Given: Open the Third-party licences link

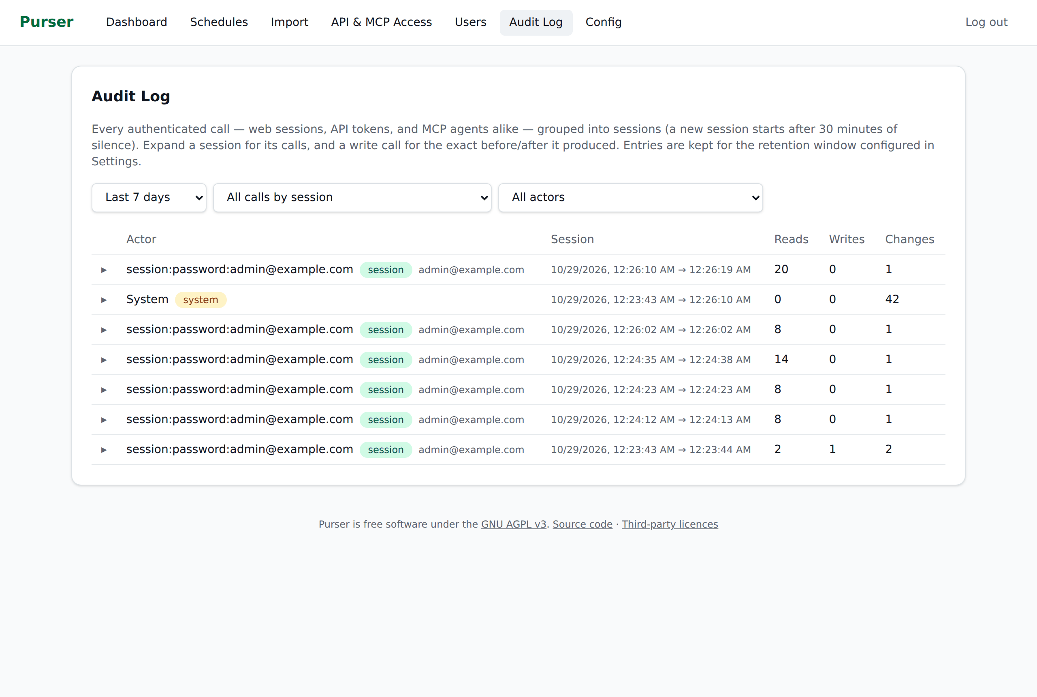Looking at the screenshot, I should coord(670,524).
